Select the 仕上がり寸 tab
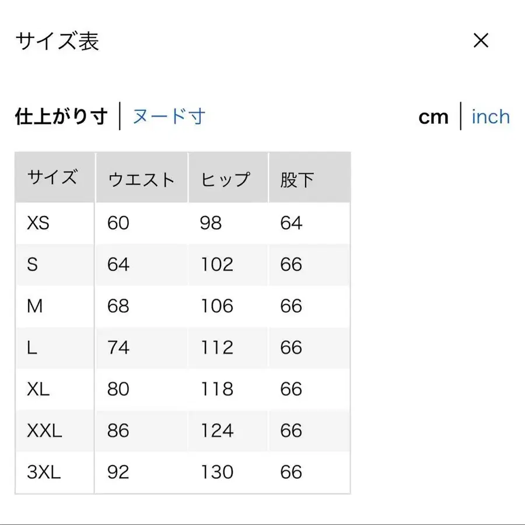This screenshot has width=525, height=525. 62,116
